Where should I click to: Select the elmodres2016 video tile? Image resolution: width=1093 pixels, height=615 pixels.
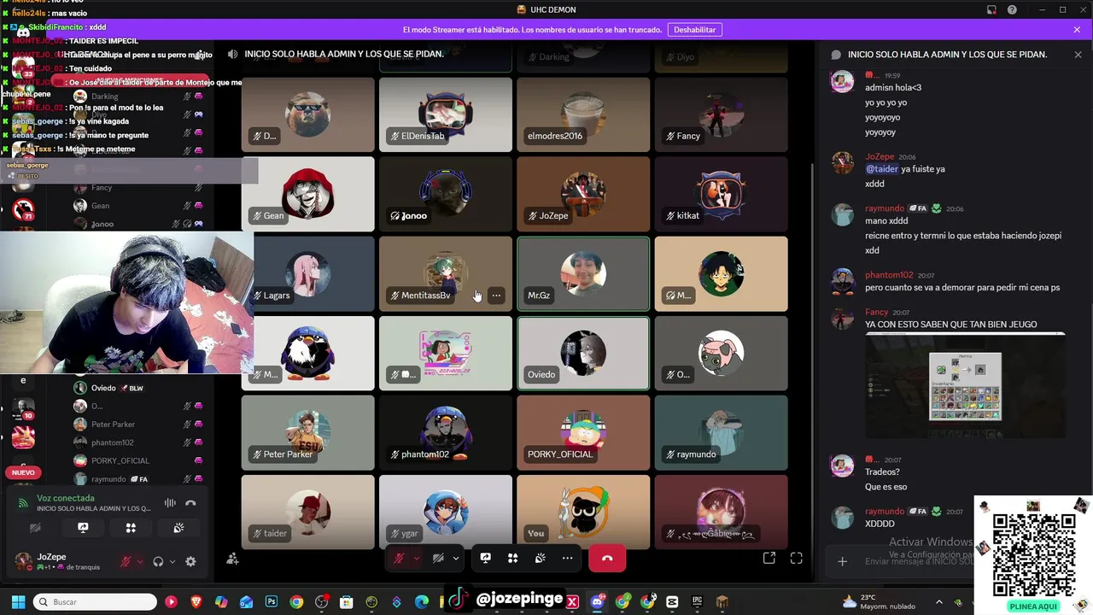pyautogui.click(x=583, y=114)
